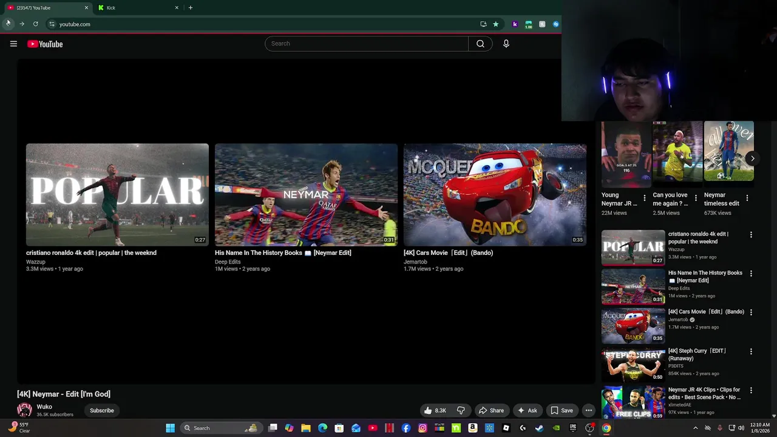
Task: Open site information icon beside youtube.com
Action: (52, 24)
